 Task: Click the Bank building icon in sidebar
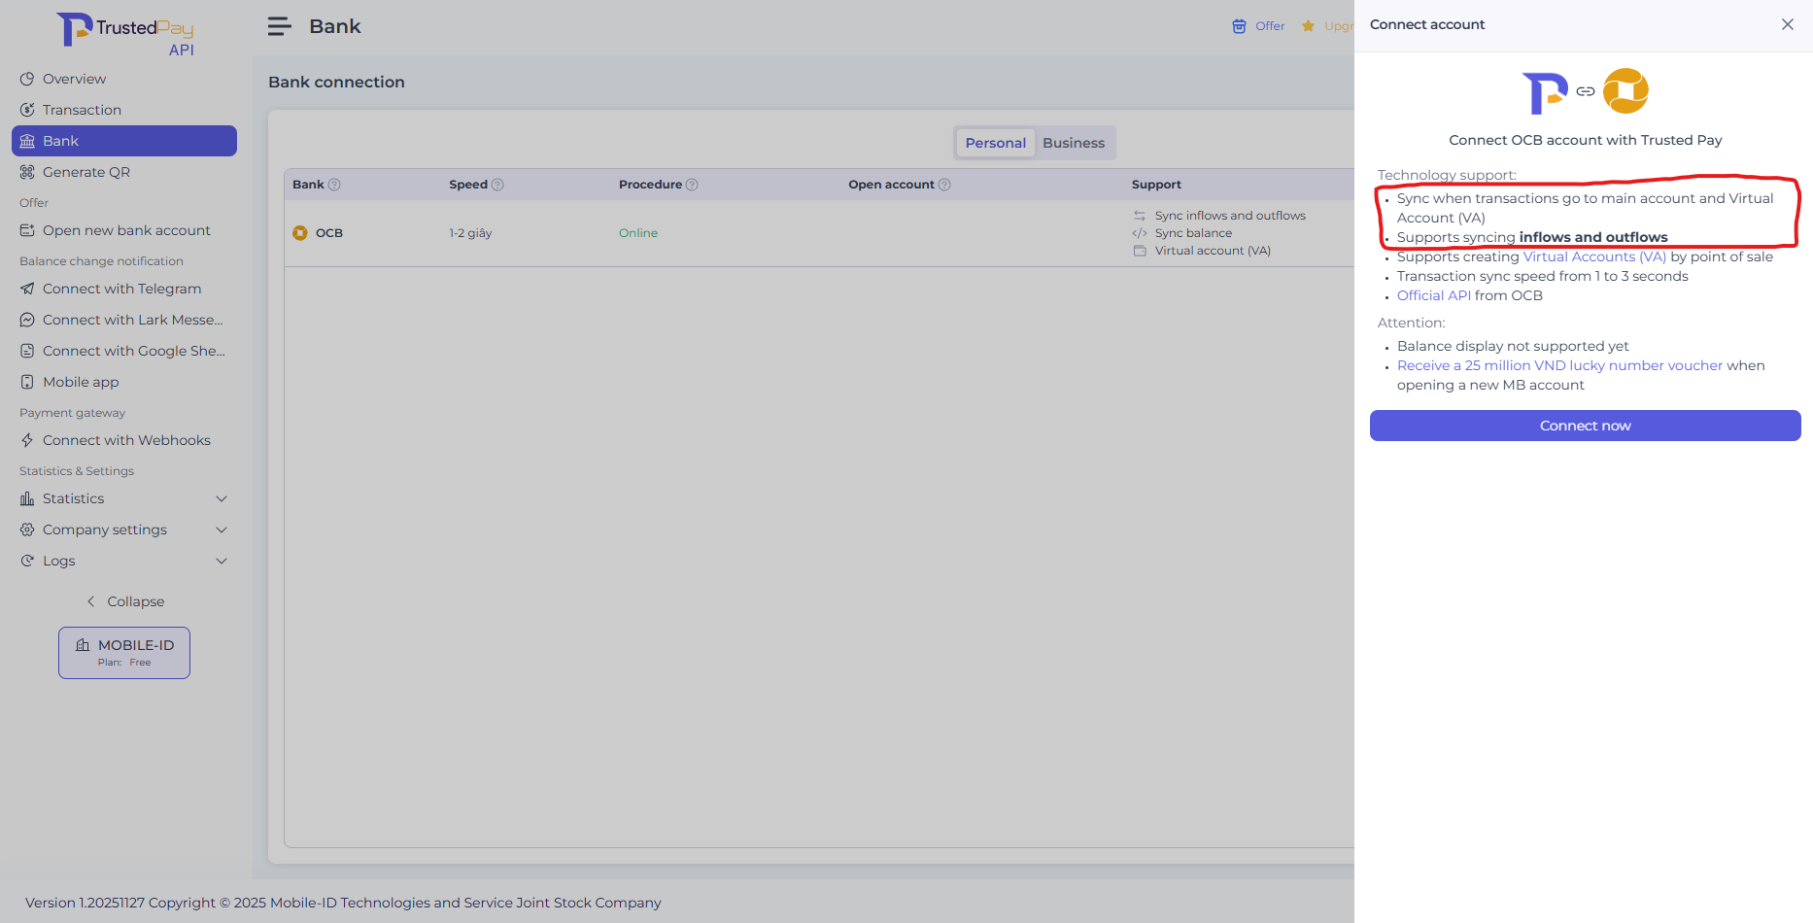tap(27, 141)
